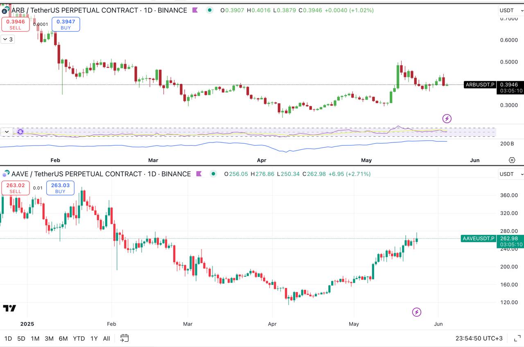Click AAVE spread value 0.01
The height and width of the screenshot is (347, 524).
point(38,188)
